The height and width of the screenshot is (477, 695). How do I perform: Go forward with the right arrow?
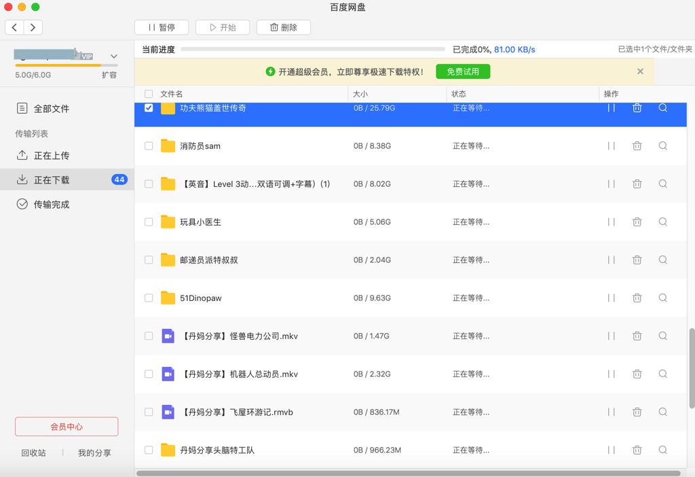coord(33,27)
